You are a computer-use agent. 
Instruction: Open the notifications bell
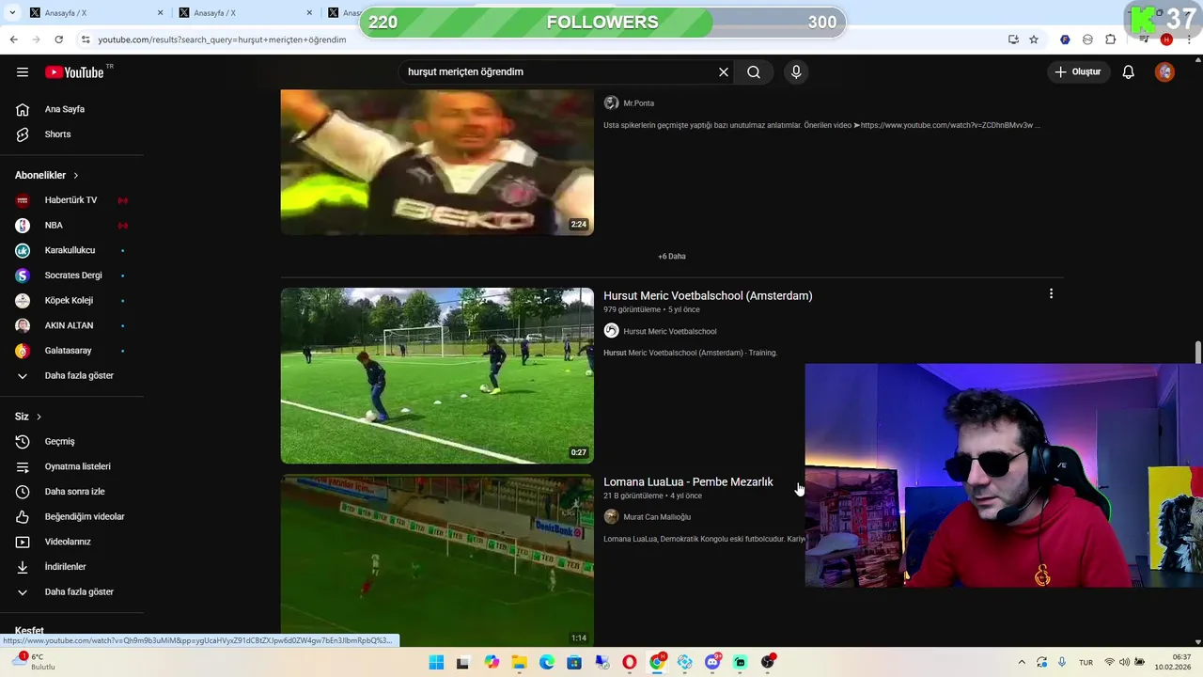click(x=1129, y=72)
